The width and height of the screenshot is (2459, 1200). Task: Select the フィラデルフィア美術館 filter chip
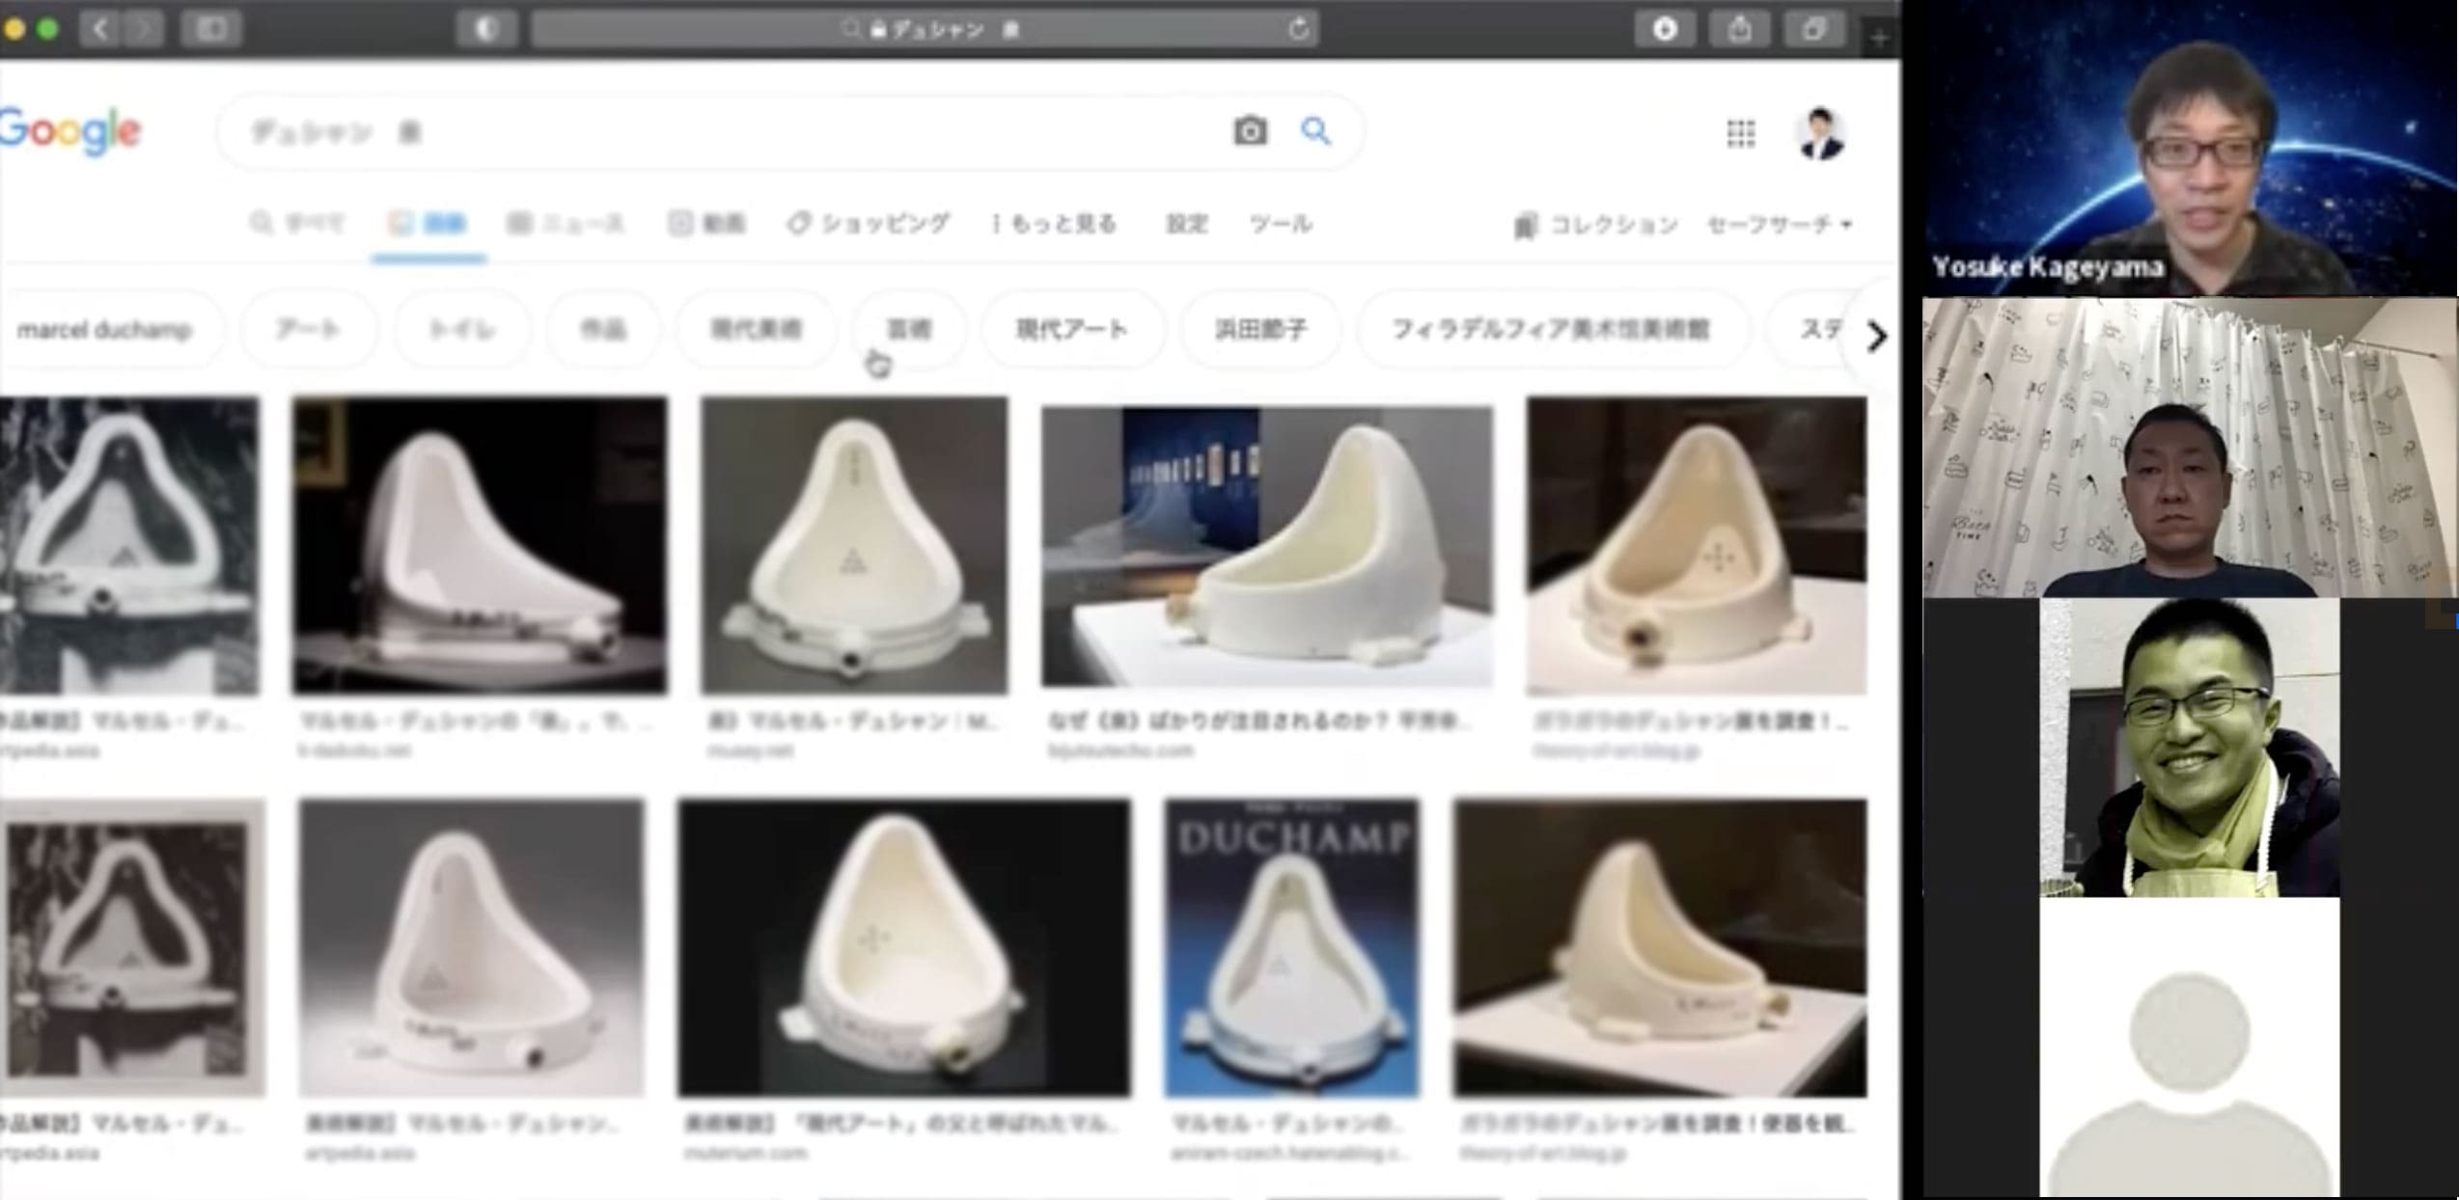tap(1551, 330)
